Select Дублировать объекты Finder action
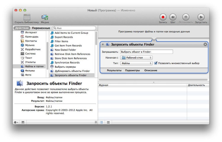222x142 pixels. [72, 71]
